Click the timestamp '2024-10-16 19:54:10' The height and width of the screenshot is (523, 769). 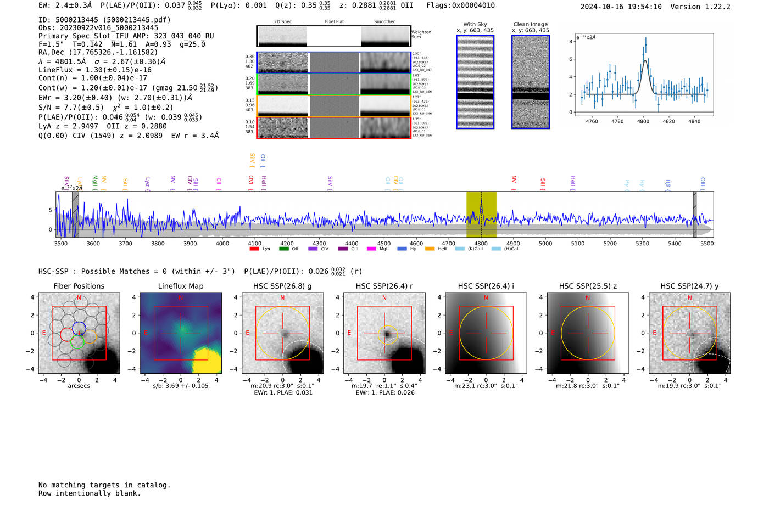(621, 7)
